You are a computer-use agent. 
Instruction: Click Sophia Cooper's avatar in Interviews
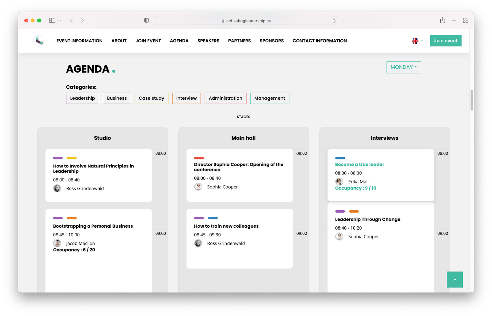click(339, 236)
